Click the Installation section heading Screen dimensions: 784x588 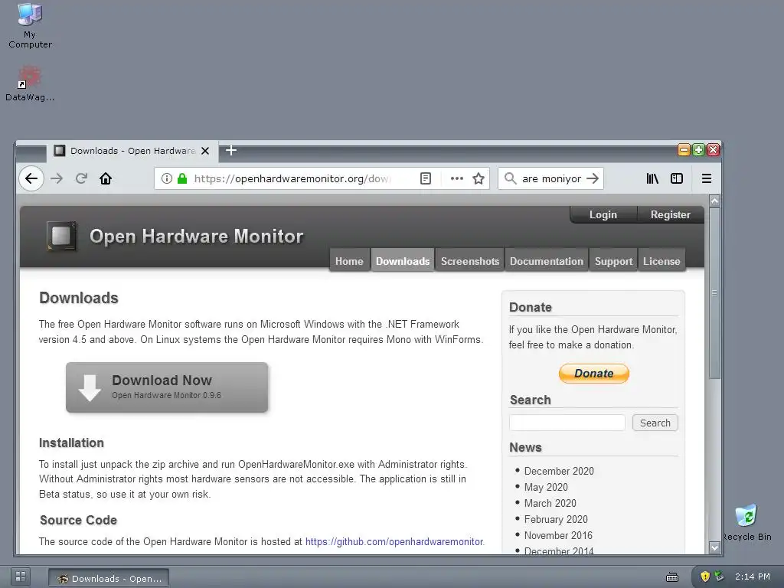coord(71,443)
